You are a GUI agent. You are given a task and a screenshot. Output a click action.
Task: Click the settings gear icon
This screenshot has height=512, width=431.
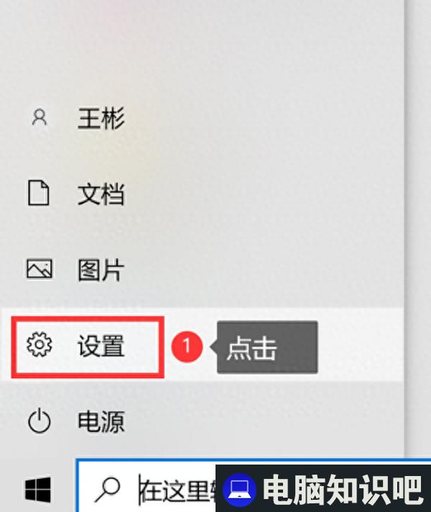click(x=40, y=344)
